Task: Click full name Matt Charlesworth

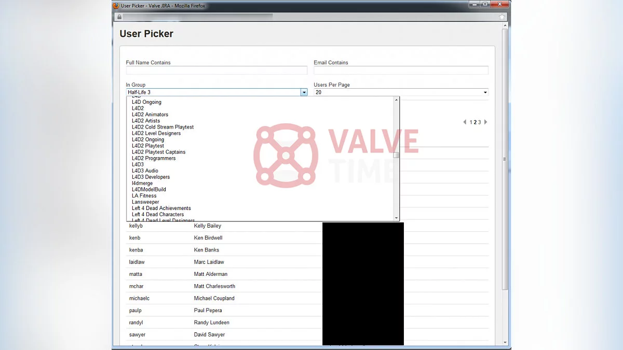Action: click(x=214, y=286)
